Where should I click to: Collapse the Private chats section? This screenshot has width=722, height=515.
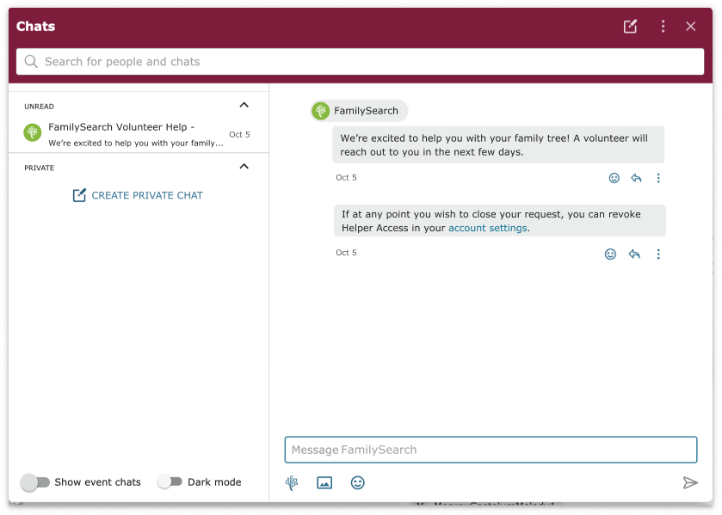[244, 167]
